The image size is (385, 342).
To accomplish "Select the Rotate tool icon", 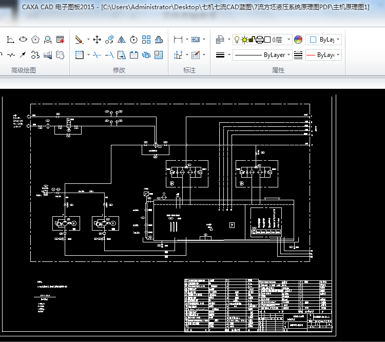I will coord(134,40).
